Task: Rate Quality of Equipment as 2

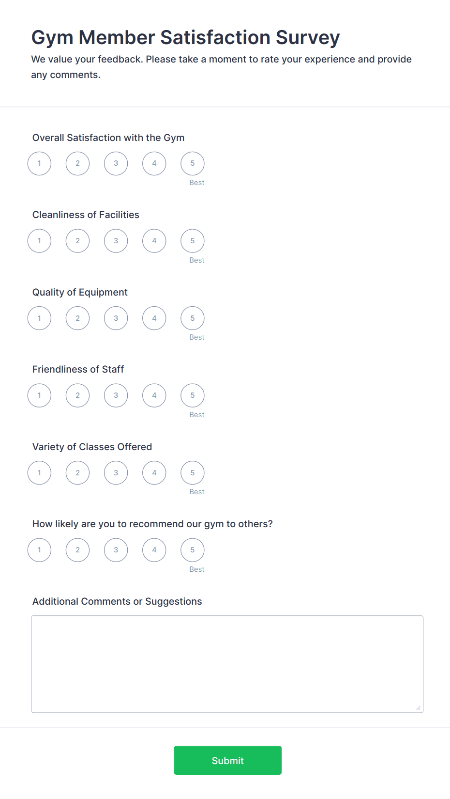Action: (77, 318)
